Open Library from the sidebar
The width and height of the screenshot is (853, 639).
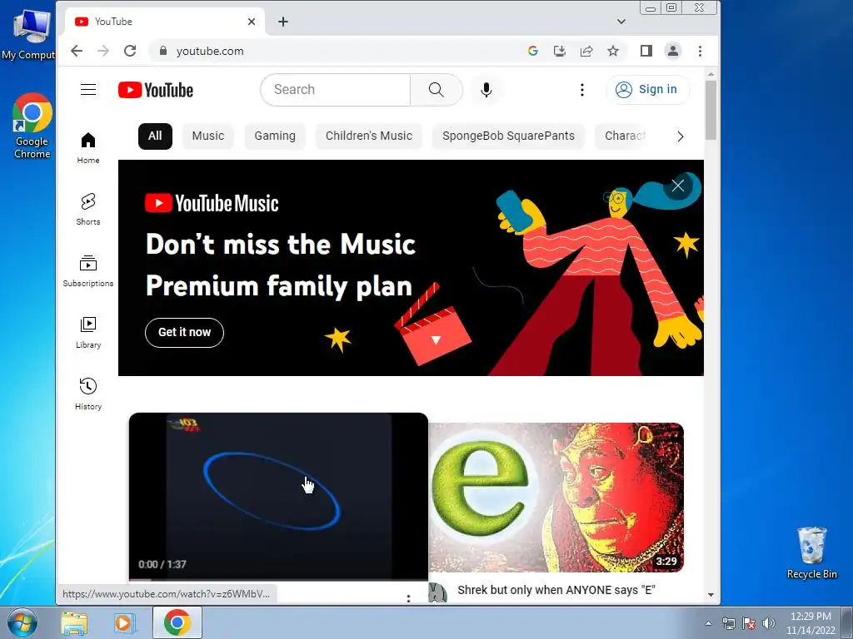(88, 333)
